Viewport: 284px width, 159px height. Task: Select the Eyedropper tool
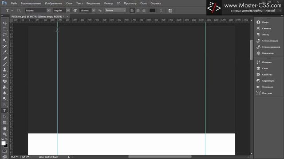point(5,52)
